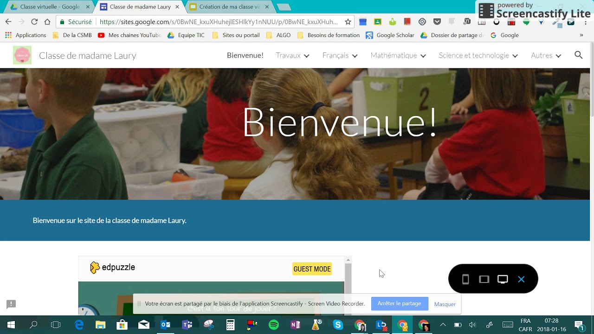The image size is (594, 334).
Task: Open the De la CSMB bookmark folder
Action: click(x=72, y=35)
